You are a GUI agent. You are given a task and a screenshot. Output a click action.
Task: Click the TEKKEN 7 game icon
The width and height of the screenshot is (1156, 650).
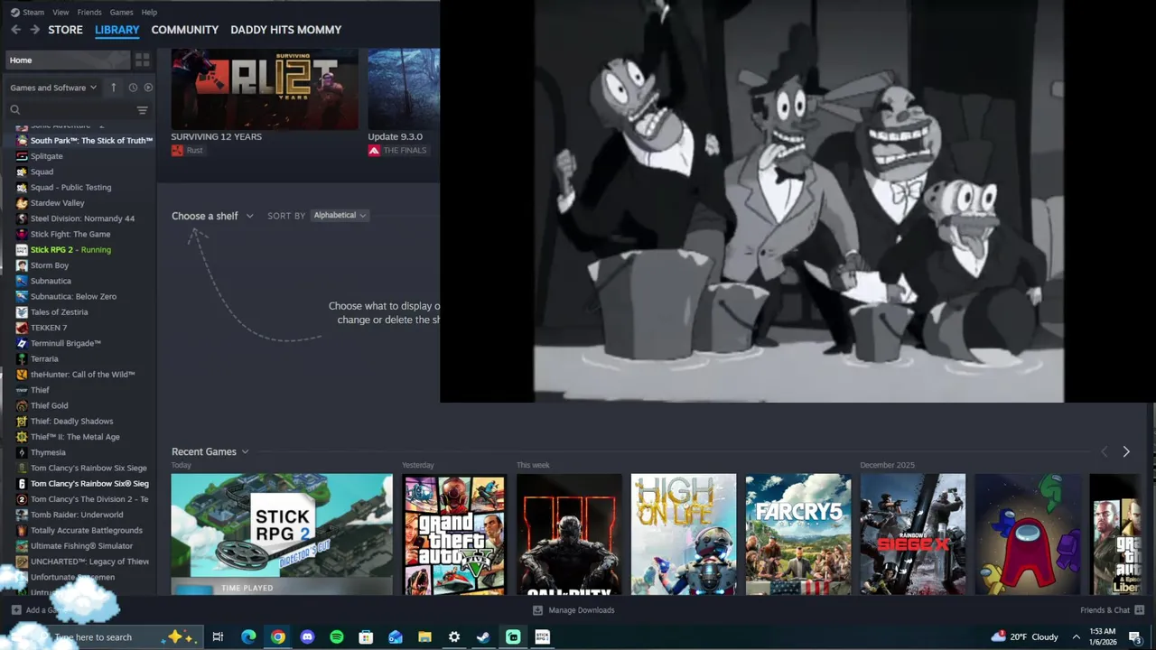22,328
